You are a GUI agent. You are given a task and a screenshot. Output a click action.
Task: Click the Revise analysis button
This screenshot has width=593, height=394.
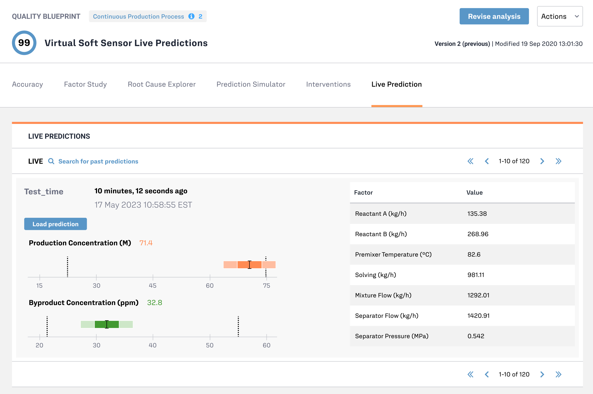494,16
